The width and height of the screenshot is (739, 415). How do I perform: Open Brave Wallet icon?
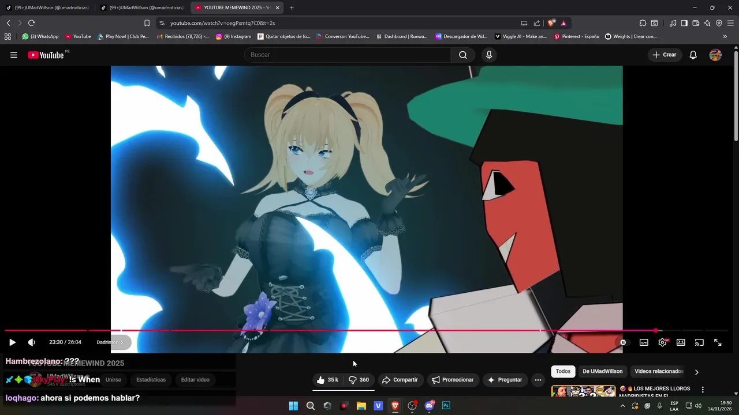coord(696,23)
